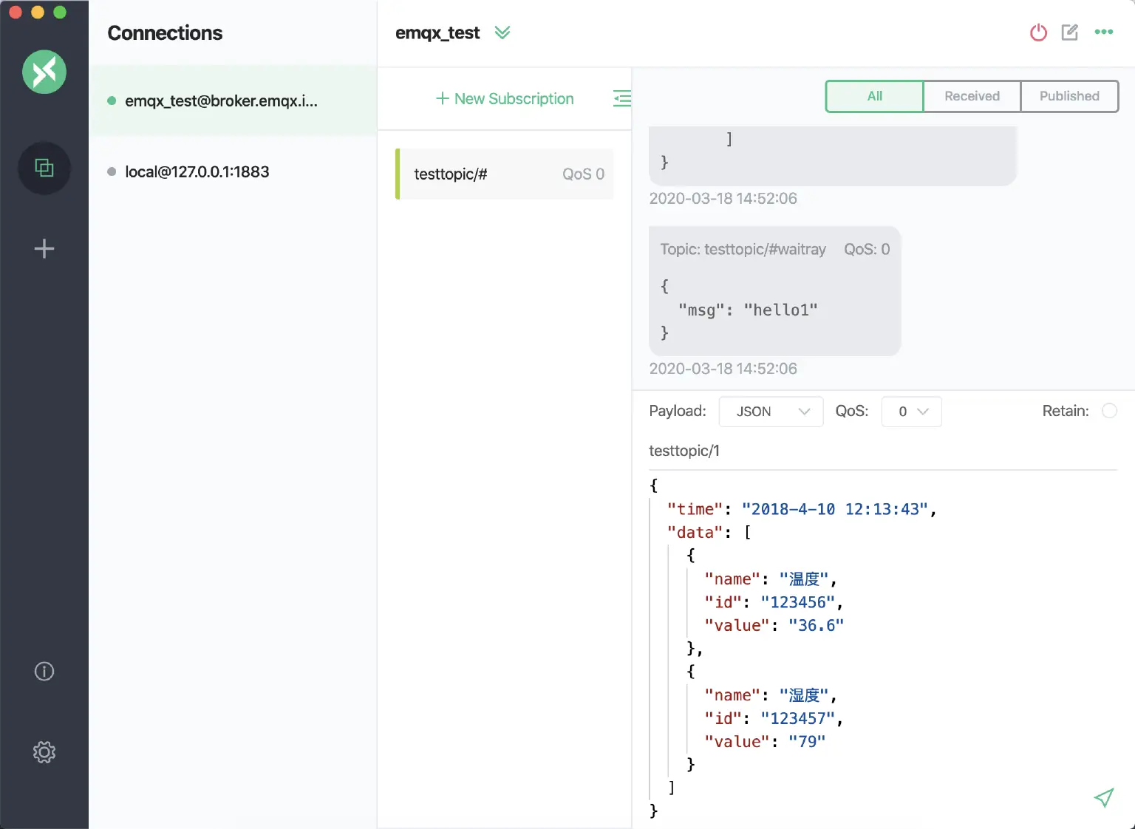This screenshot has width=1135, height=829.
Task: Click the New Subscription button
Action: [505, 98]
